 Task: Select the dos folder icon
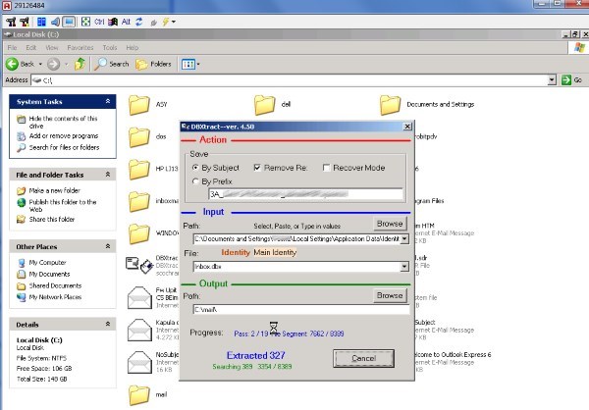[x=139, y=137]
